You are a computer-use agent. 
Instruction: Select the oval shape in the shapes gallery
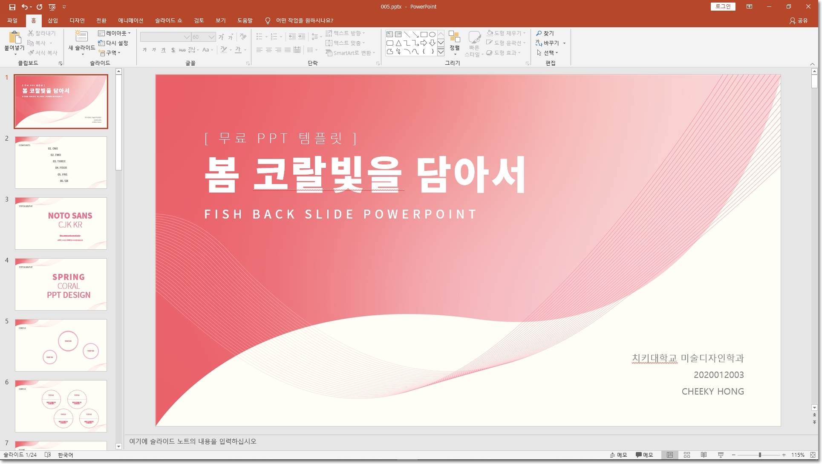tap(432, 35)
